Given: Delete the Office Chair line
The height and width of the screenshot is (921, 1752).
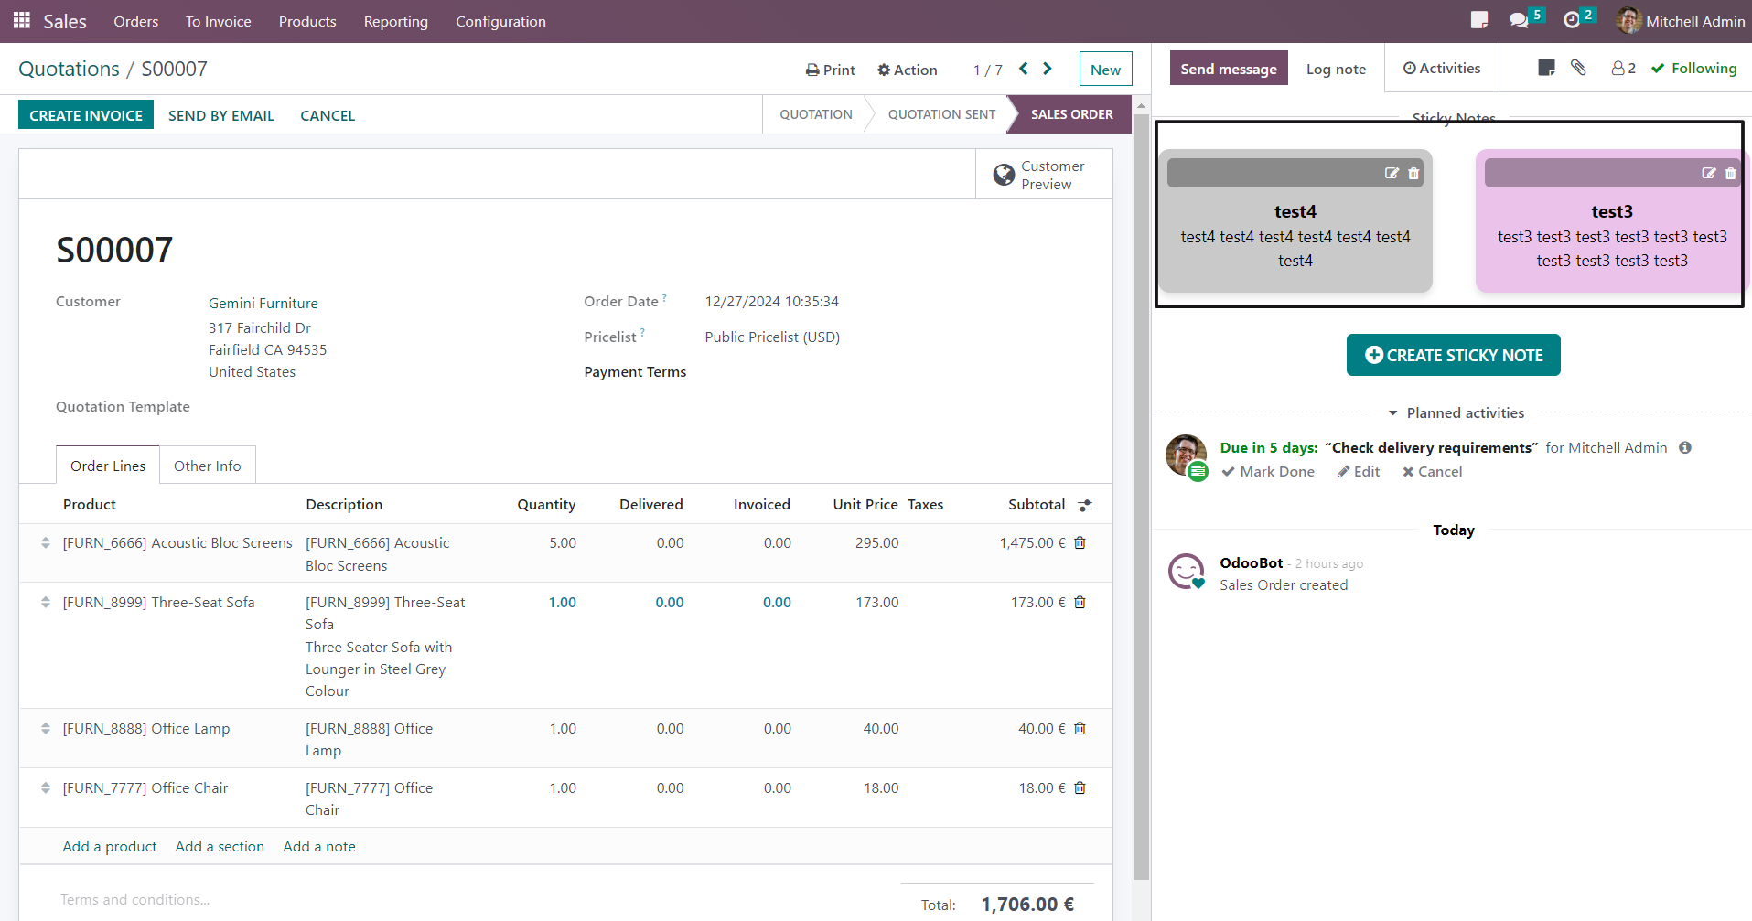Looking at the screenshot, I should click(1080, 787).
